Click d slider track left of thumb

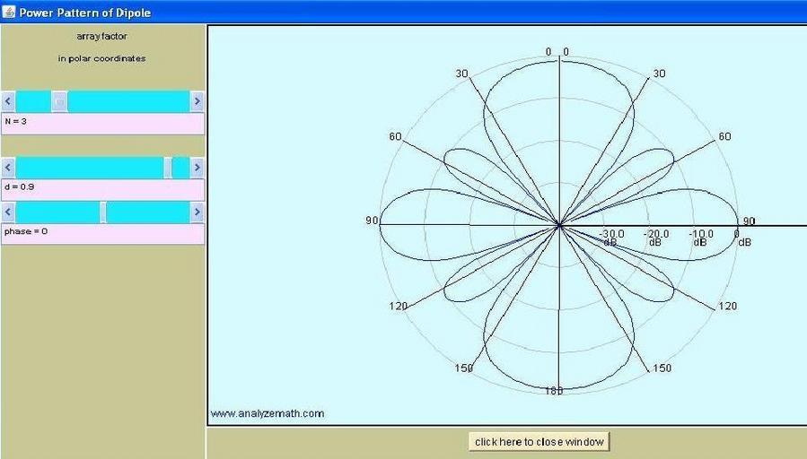point(90,168)
